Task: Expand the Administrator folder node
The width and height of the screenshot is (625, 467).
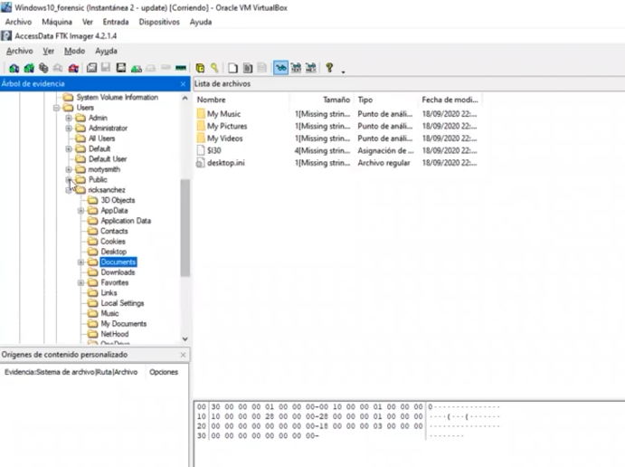Action: pyautogui.click(x=69, y=129)
